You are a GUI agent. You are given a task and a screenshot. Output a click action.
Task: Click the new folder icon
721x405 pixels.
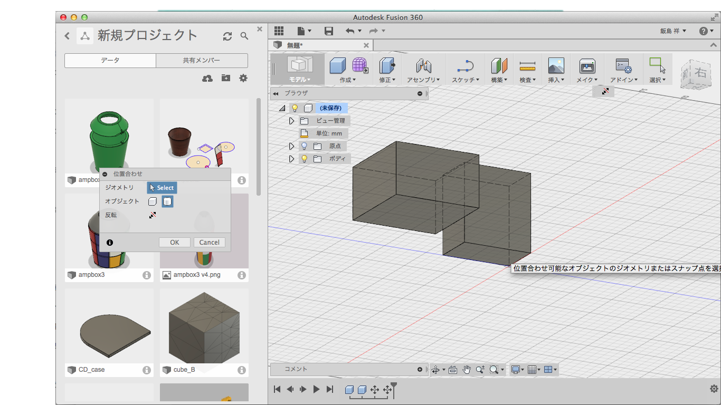[x=225, y=78]
